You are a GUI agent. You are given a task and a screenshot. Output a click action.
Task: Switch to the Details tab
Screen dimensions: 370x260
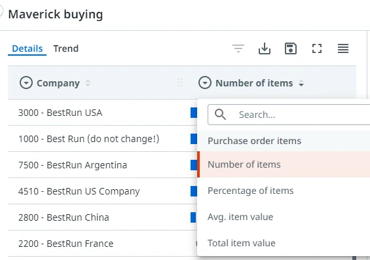(27, 48)
